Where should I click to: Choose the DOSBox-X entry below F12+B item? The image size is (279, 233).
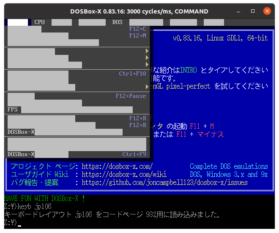[x=77, y=132]
